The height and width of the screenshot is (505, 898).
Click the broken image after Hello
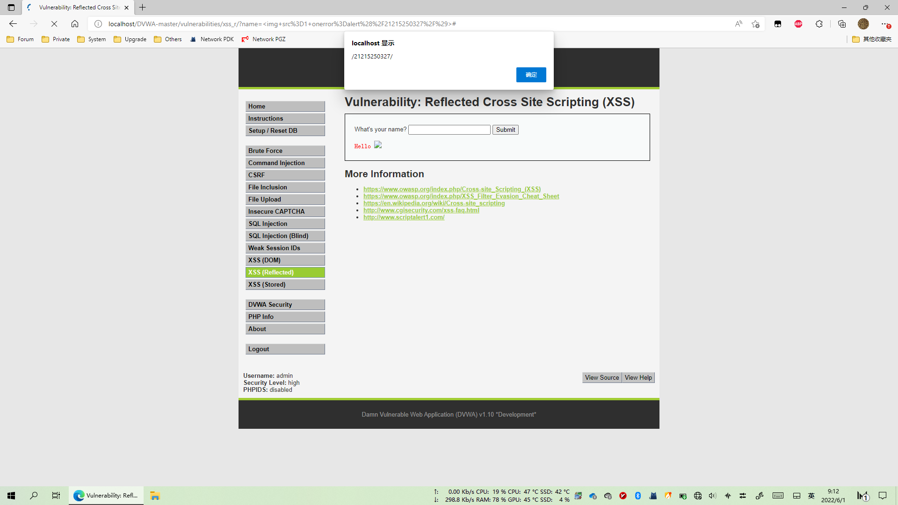tap(378, 145)
